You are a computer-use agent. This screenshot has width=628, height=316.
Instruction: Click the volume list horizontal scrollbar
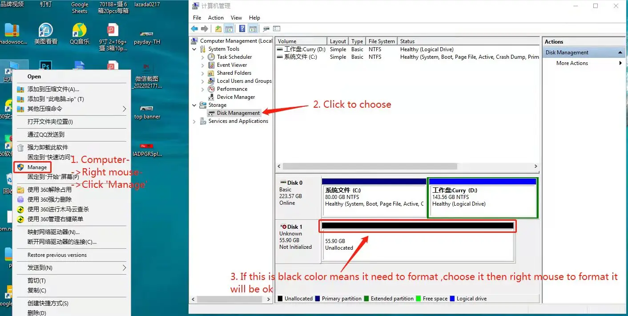(369, 166)
